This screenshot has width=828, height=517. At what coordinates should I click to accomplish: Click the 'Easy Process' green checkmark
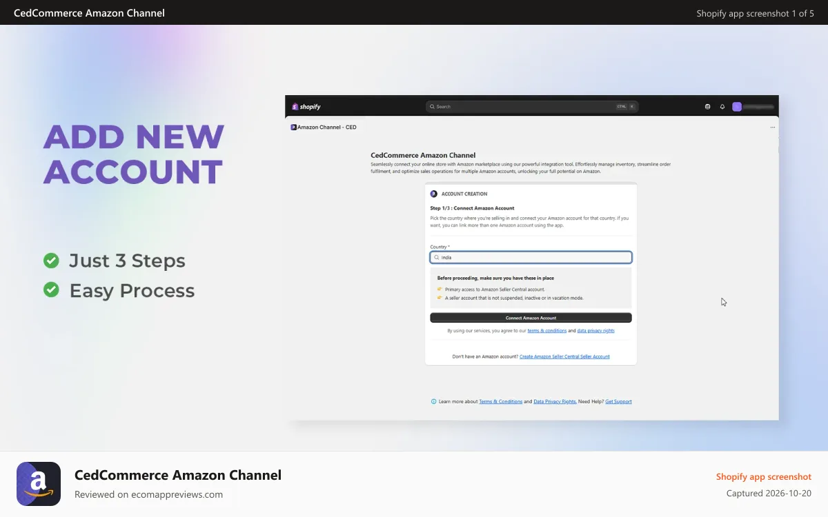point(51,290)
